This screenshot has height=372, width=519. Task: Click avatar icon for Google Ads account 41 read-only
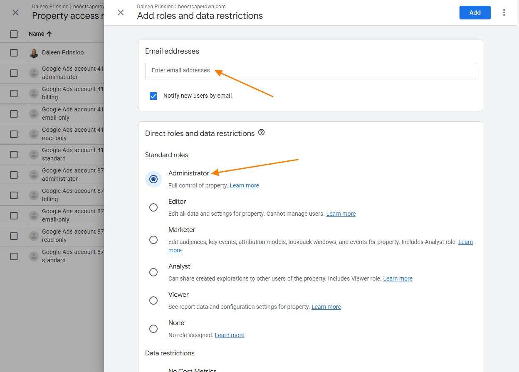tap(34, 134)
